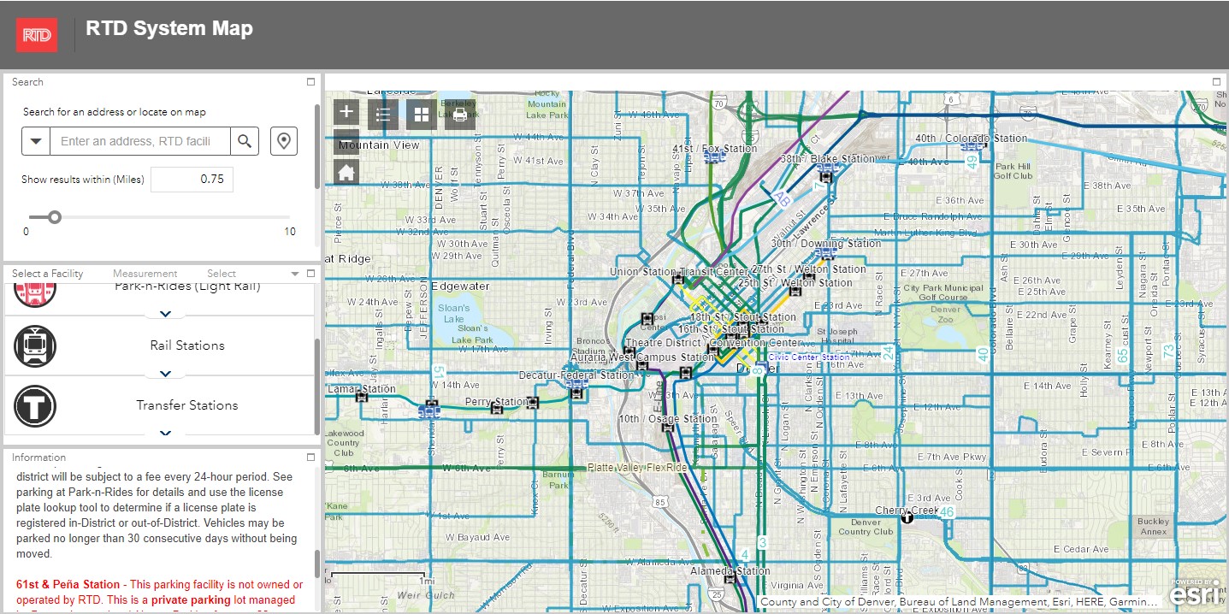Image resolution: width=1229 pixels, height=614 pixels.
Task: Return to default extent with home icon
Action: pos(346,172)
